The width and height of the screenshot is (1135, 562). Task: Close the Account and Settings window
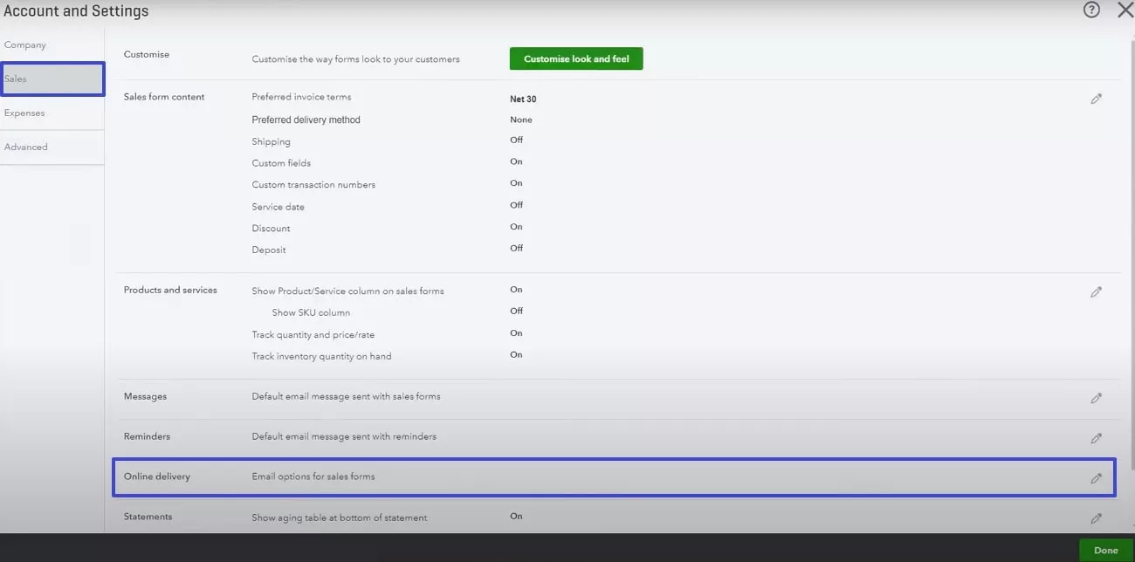(x=1125, y=10)
